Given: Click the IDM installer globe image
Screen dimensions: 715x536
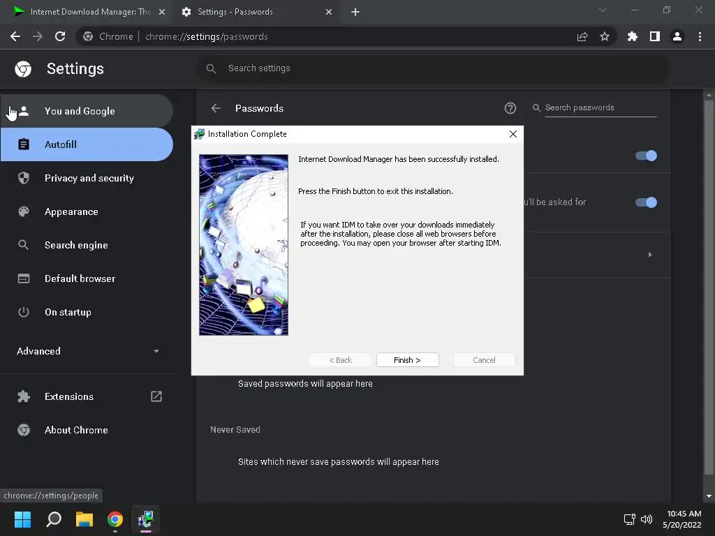Looking at the screenshot, I should click(x=244, y=245).
